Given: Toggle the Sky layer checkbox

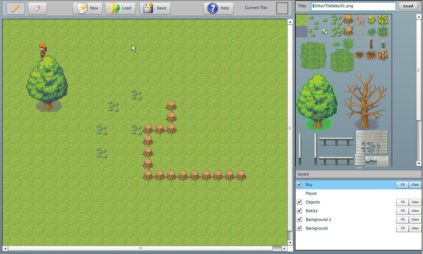Looking at the screenshot, I should point(300,185).
